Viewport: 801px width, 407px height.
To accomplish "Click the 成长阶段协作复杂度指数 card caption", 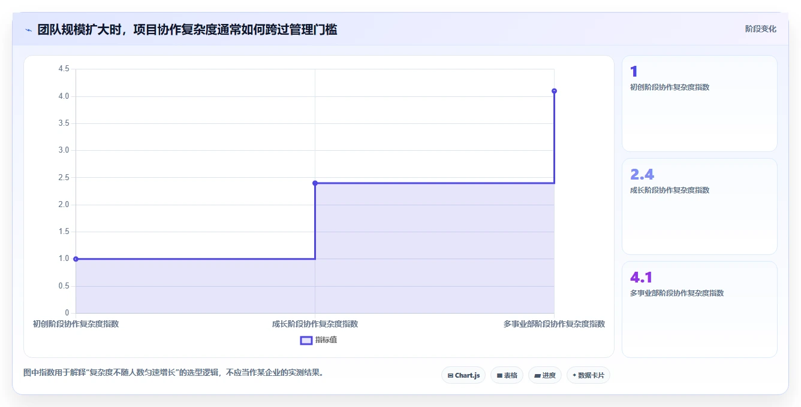I will (x=670, y=190).
